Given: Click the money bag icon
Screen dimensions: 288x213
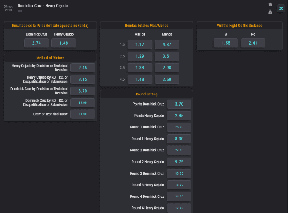Looking at the screenshot, I should coord(270,12).
